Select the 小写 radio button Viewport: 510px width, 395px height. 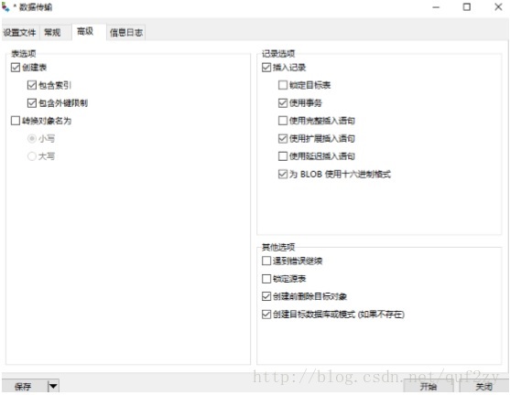[x=32, y=139]
